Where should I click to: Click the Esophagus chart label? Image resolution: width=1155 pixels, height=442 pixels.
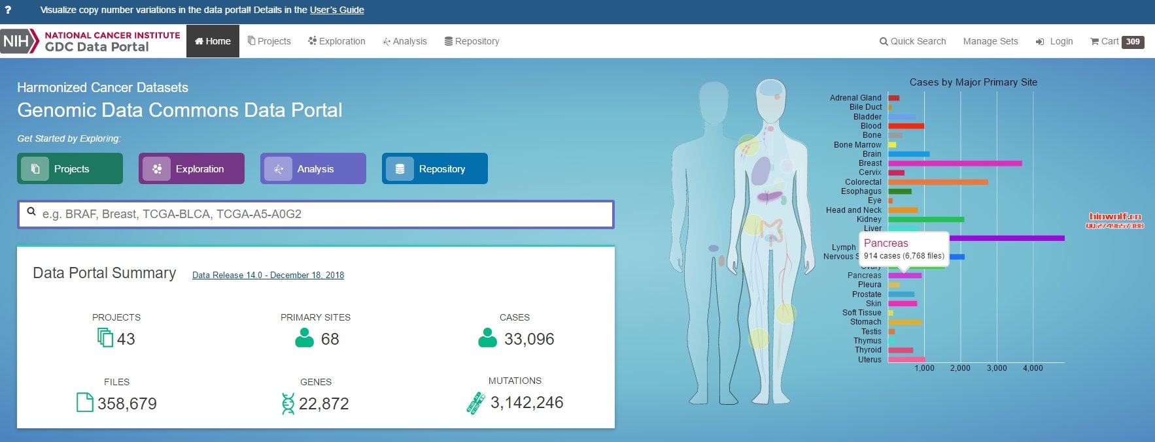pos(861,191)
